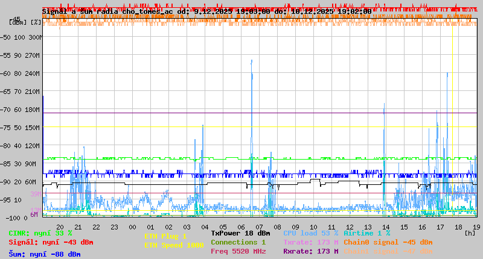The width and height of the screenshot is (483, 259).
Task: Click the -80 40 120M axis label
Action: tap(20, 146)
